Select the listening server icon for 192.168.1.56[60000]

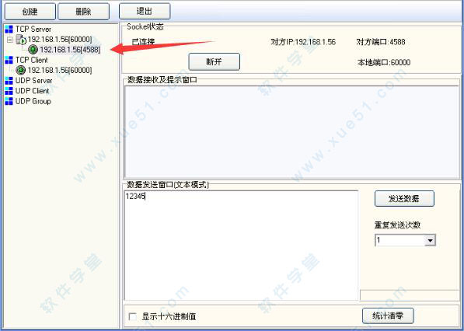pyautogui.click(x=21, y=40)
